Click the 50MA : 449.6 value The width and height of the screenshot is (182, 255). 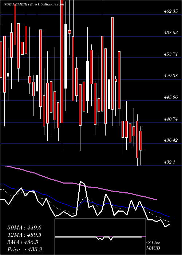coord(24,228)
